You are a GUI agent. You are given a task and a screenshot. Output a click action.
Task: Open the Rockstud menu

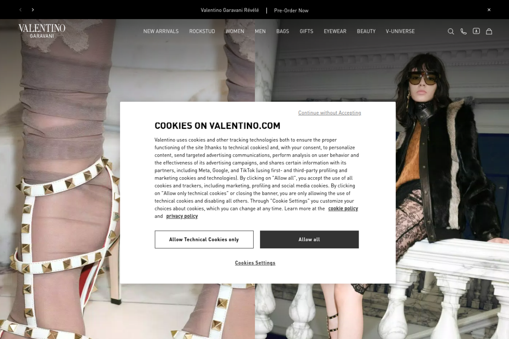pyautogui.click(x=202, y=31)
